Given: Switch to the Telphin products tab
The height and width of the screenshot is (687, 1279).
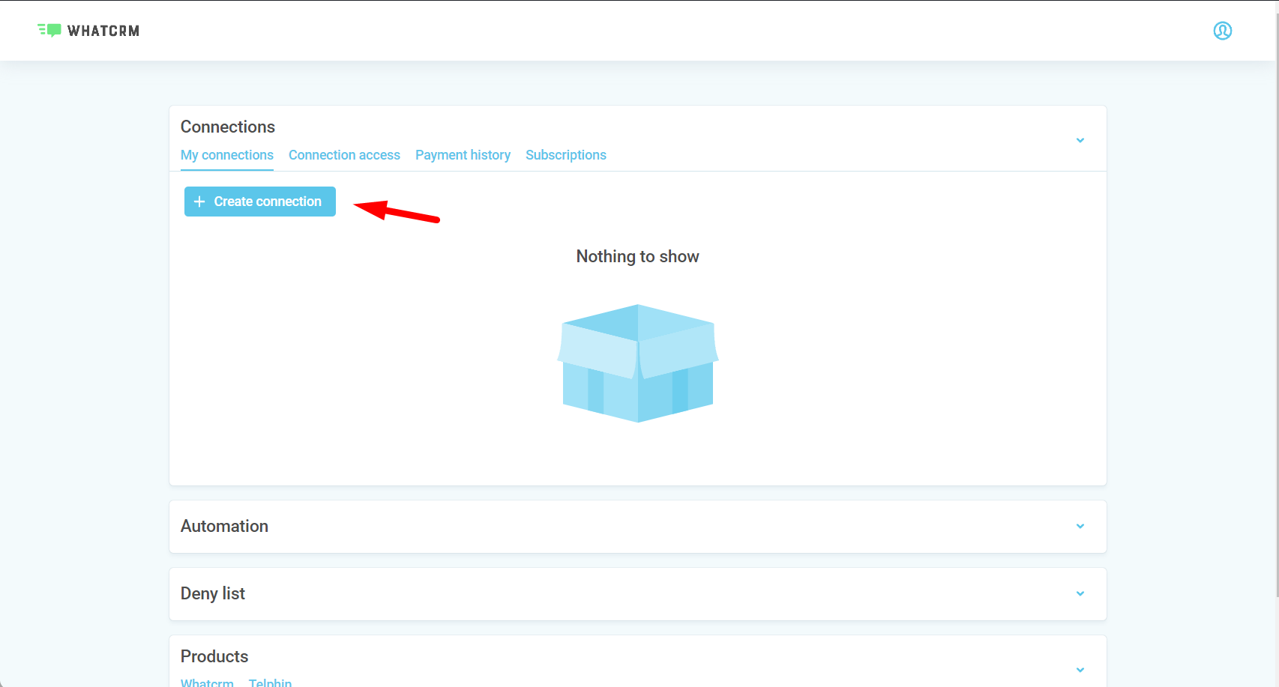Looking at the screenshot, I should pyautogui.click(x=270, y=682).
